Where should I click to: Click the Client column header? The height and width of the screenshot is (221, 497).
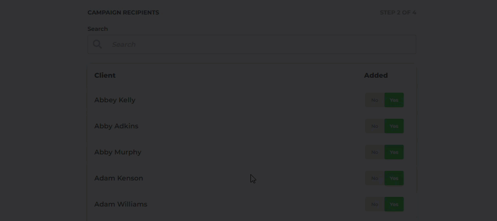(x=105, y=75)
